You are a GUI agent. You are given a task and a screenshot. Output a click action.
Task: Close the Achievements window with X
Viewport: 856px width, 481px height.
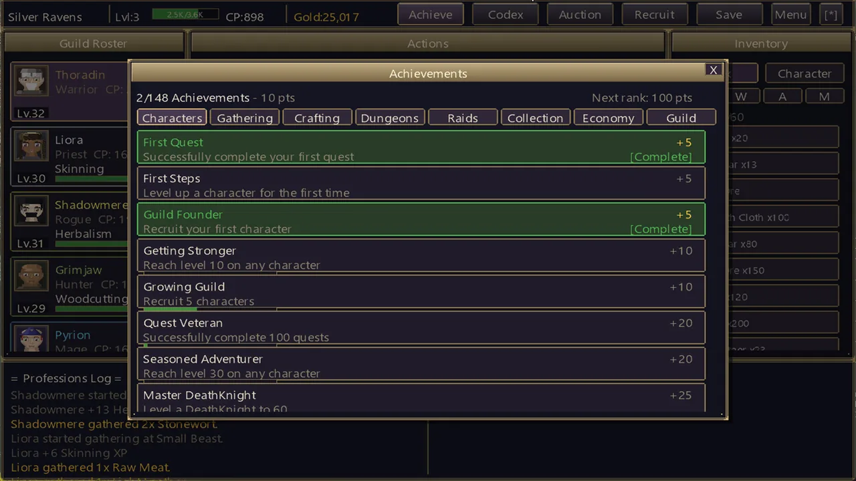click(714, 70)
